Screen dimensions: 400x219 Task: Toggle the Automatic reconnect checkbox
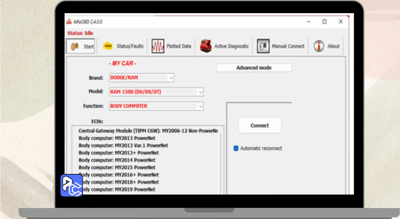coord(236,148)
